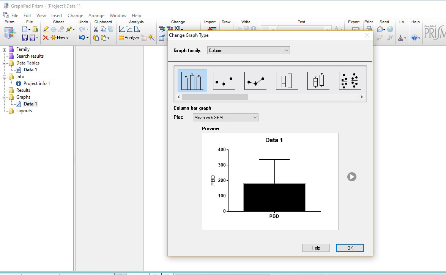
Task: Click the Cut scissors icon
Action: (96, 29)
